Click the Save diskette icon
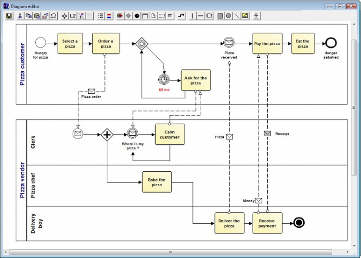Screen dimensions: 361x258 (9, 16)
